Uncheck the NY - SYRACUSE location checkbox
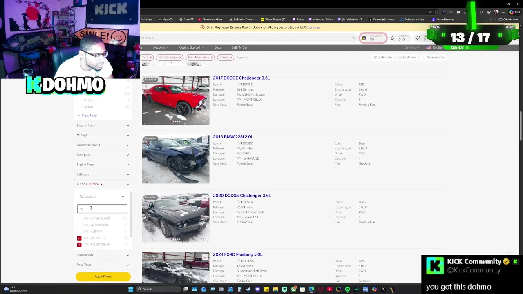 tap(79, 238)
